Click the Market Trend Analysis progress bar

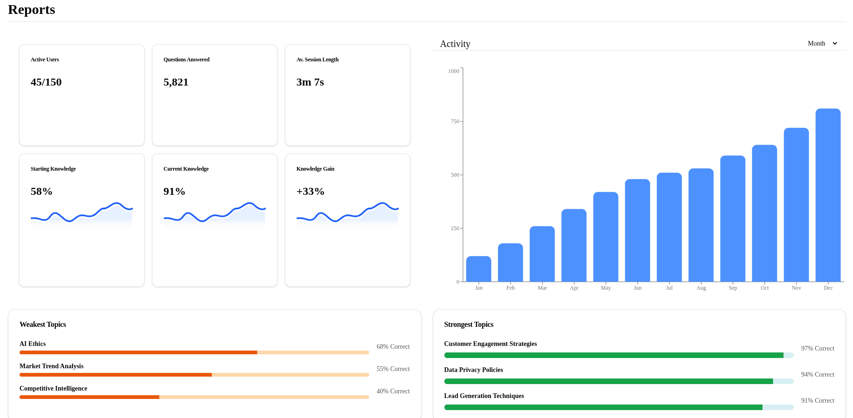point(194,375)
